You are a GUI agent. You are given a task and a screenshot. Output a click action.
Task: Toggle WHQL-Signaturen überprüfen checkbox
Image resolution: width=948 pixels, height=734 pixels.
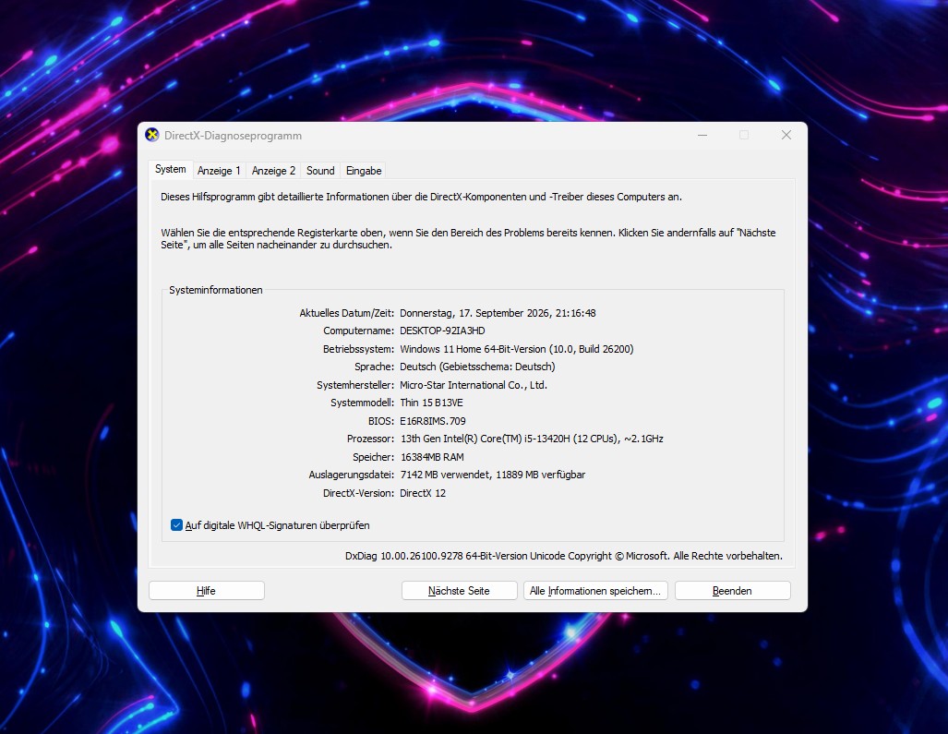point(176,524)
